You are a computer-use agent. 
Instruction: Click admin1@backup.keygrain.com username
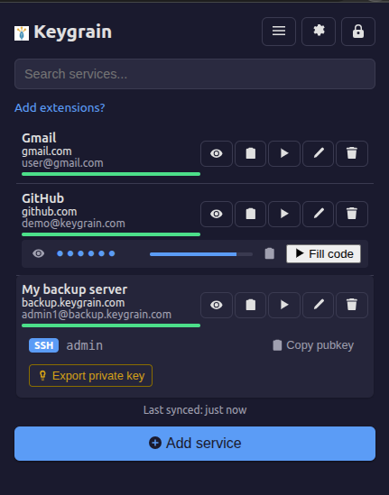[x=97, y=315]
